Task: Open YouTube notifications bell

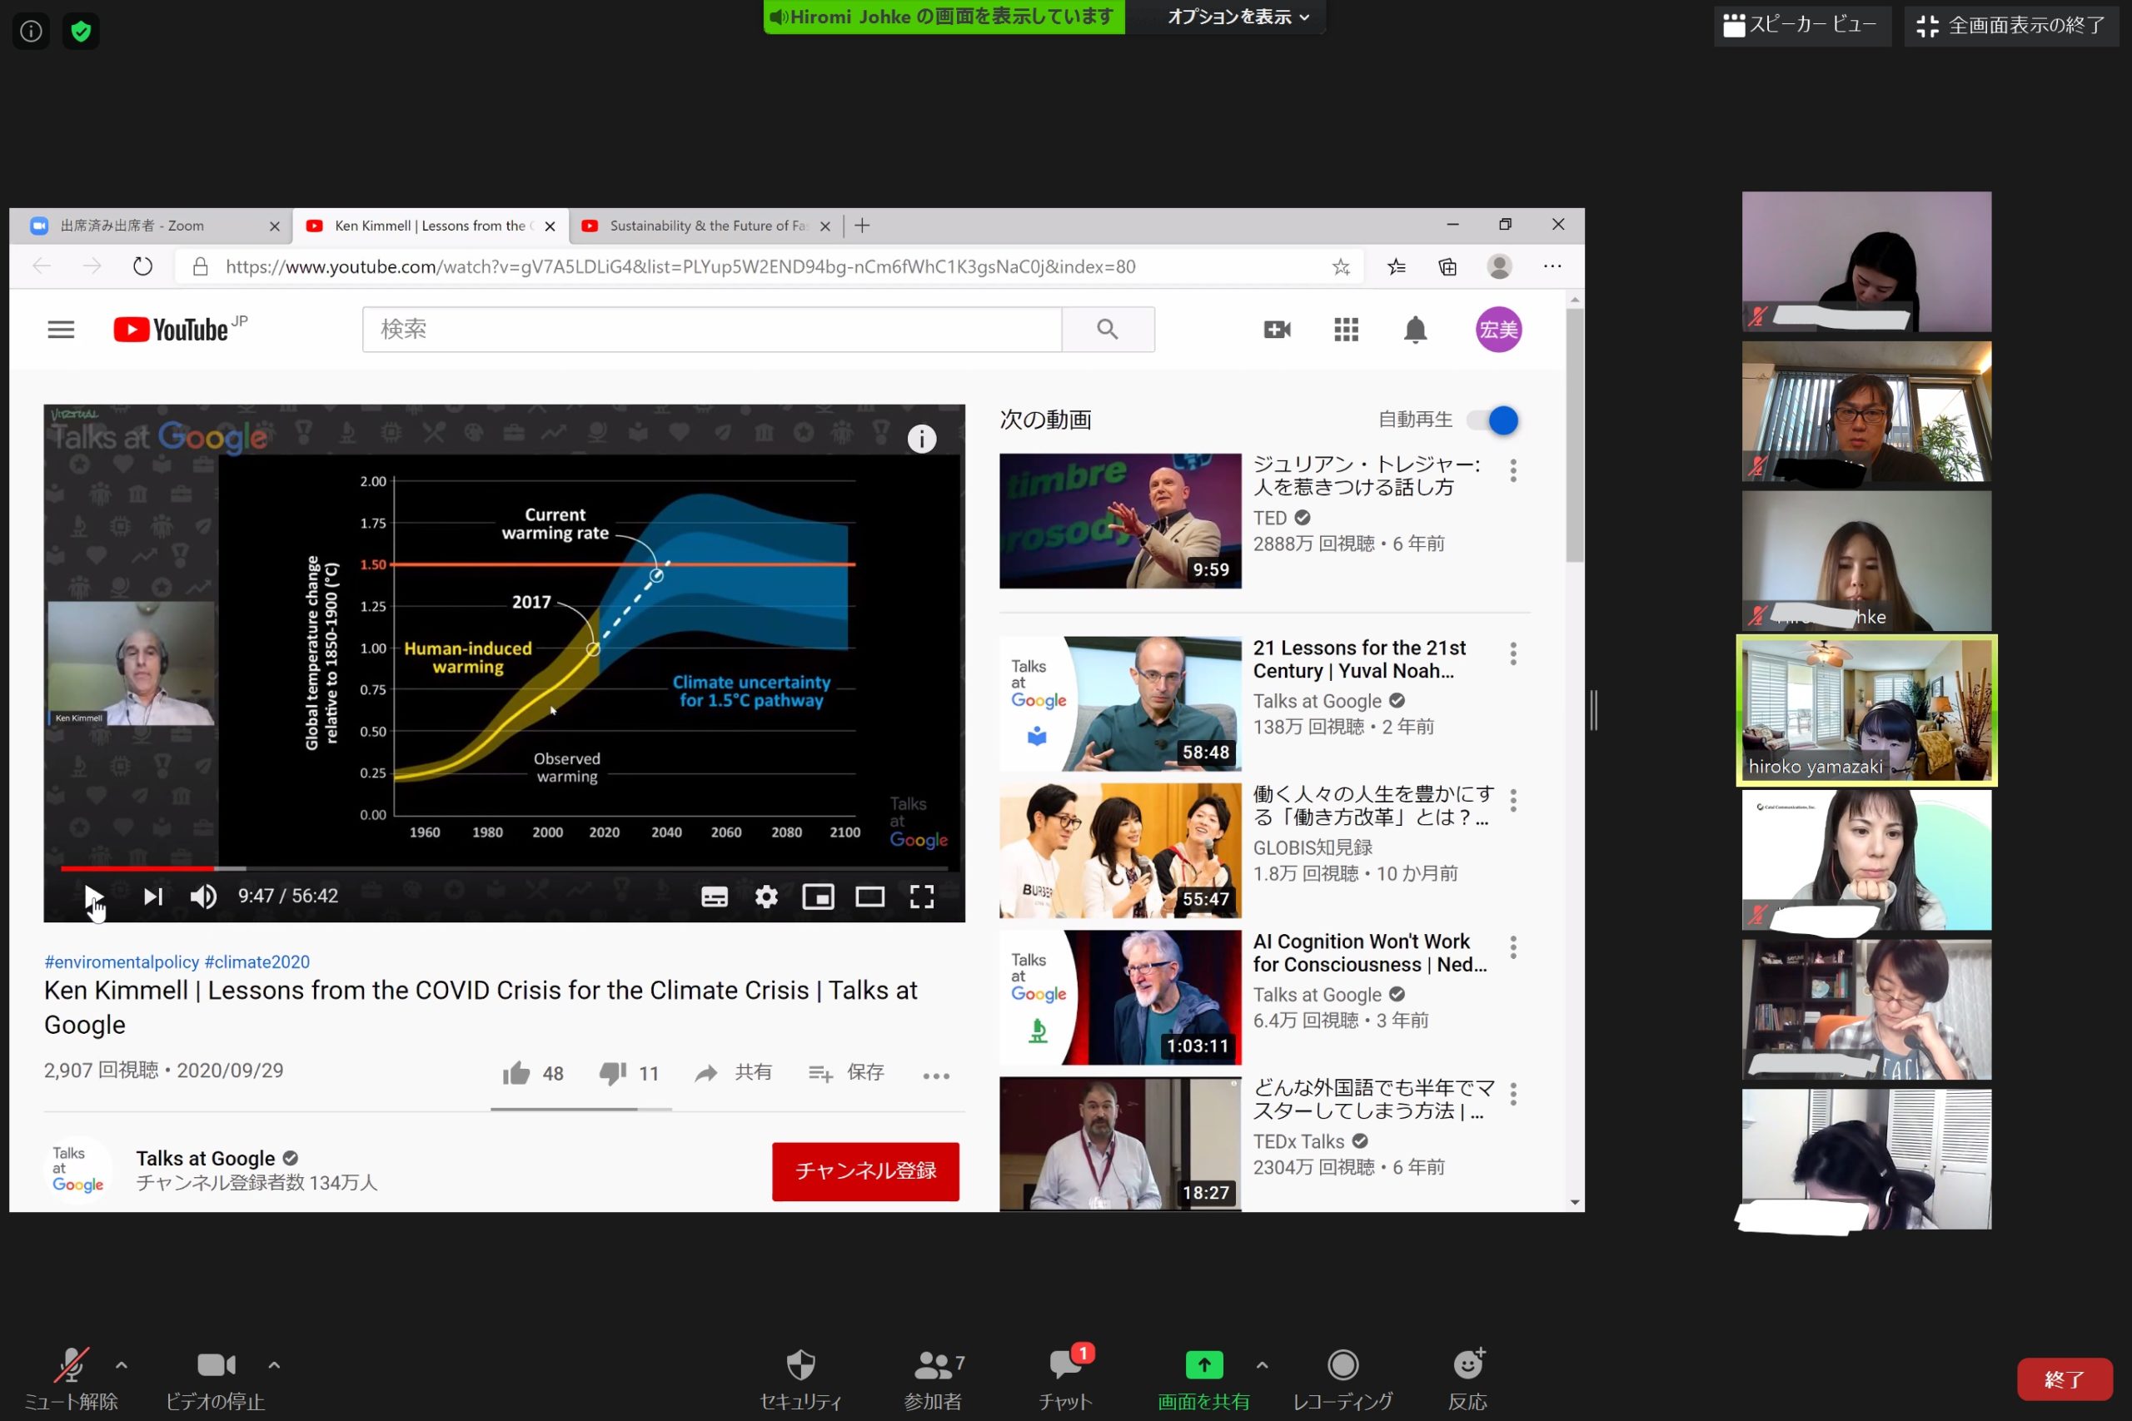Action: (x=1415, y=330)
